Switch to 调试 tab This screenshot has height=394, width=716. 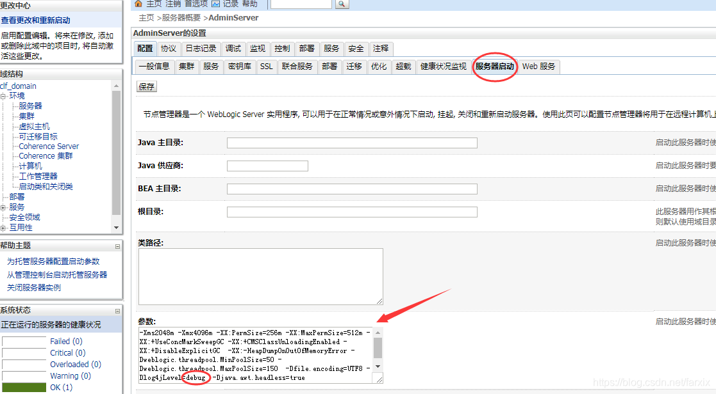[233, 48]
